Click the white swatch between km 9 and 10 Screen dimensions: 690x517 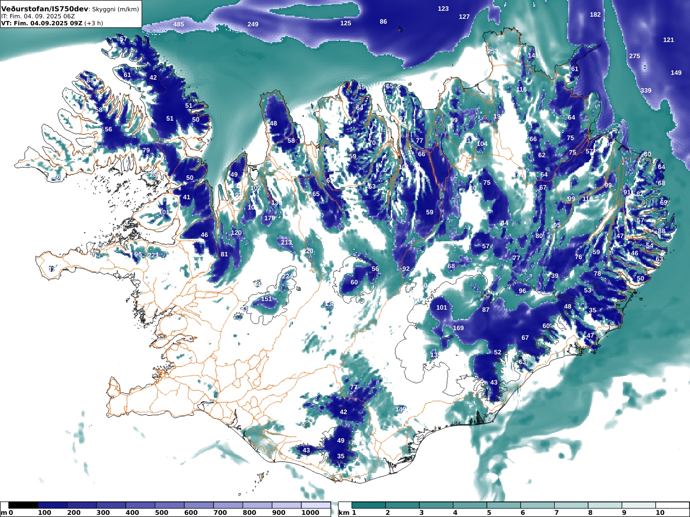[x=638, y=505]
